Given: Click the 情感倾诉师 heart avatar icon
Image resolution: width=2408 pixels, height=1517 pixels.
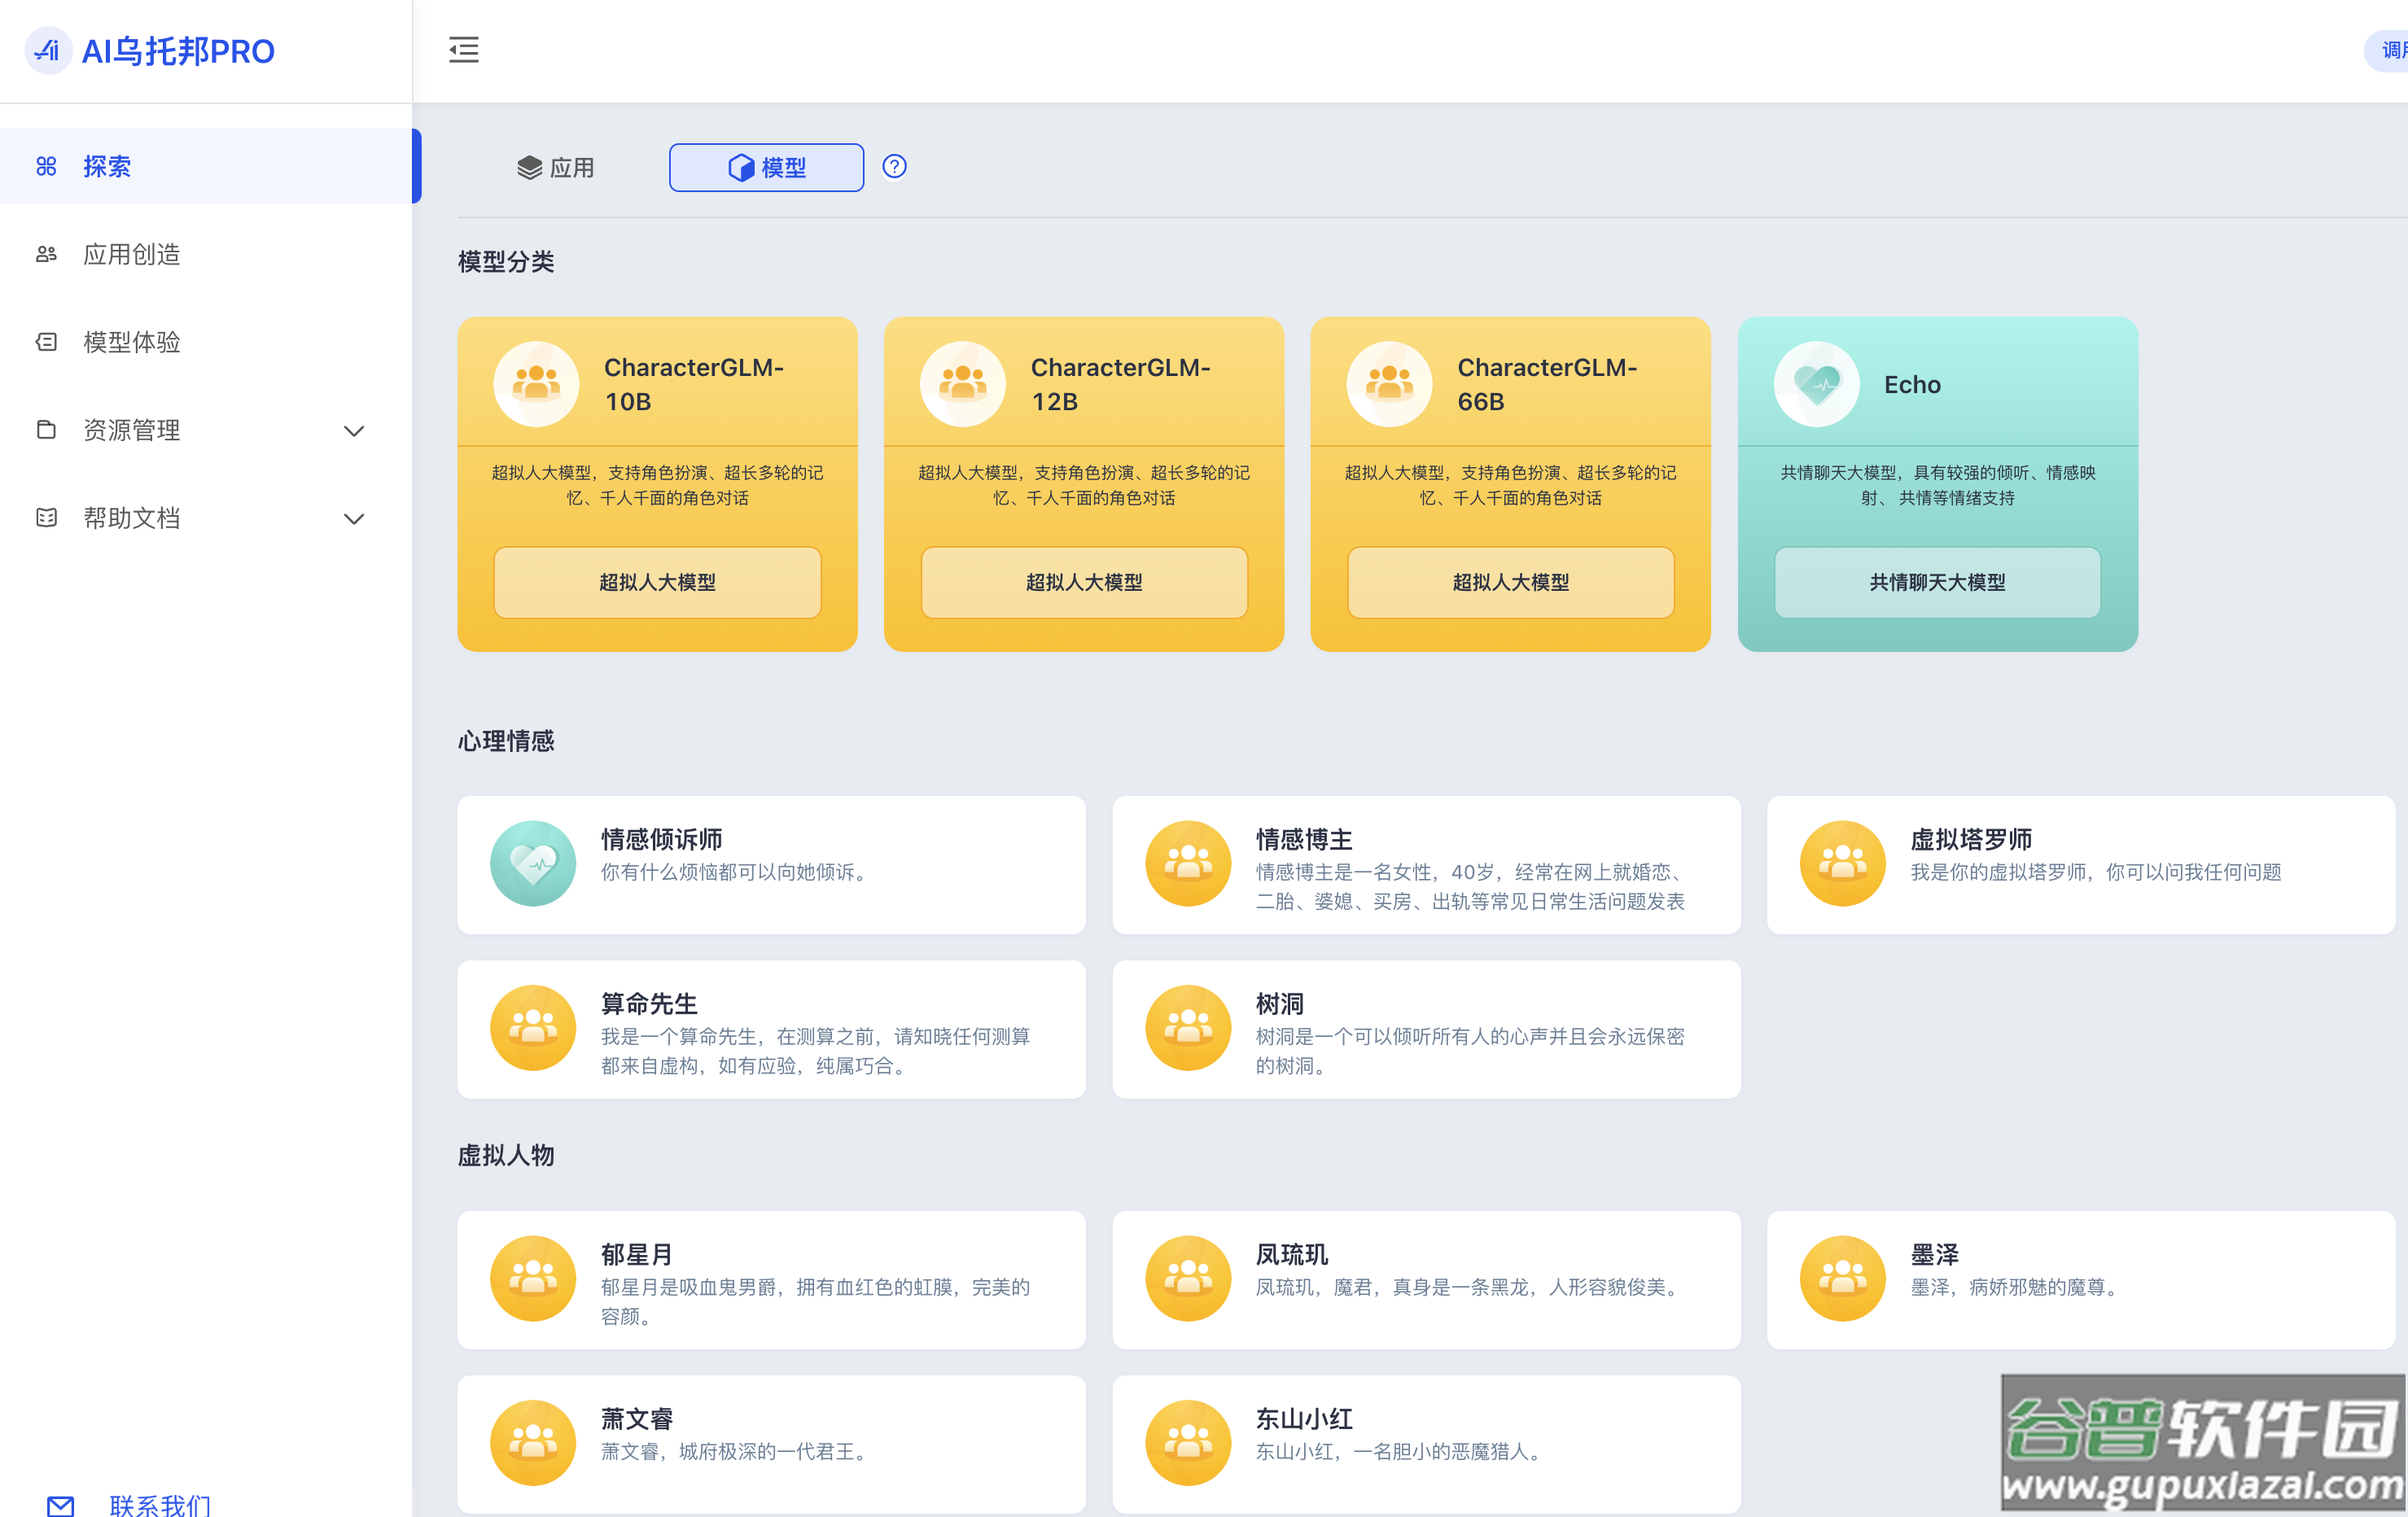Looking at the screenshot, I should click(x=533, y=863).
